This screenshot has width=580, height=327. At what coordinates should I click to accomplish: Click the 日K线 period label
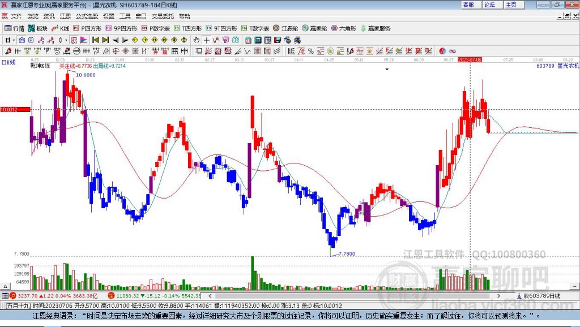click(x=8, y=62)
